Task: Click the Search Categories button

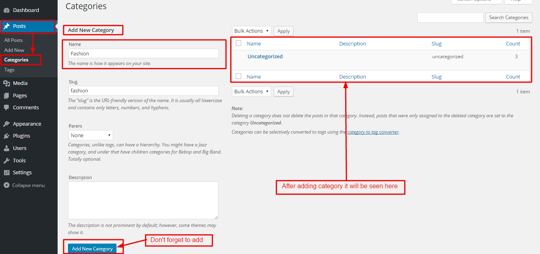Action: [x=509, y=18]
